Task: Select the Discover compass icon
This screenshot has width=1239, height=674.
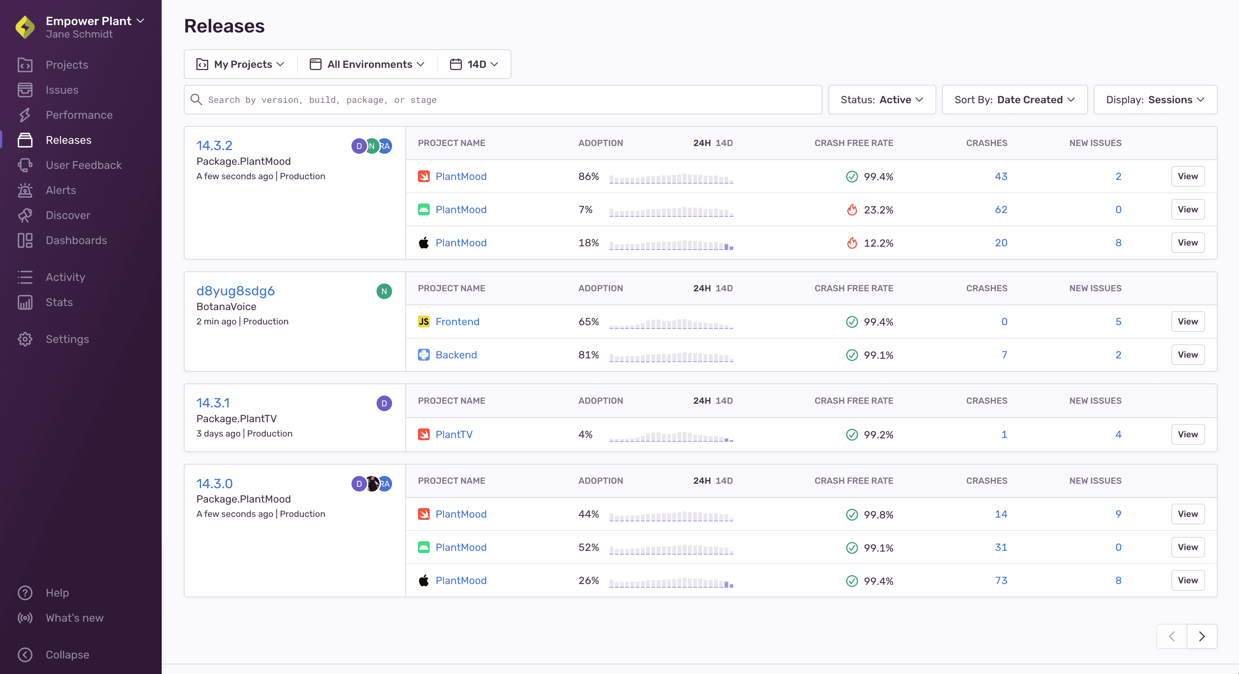Action: click(25, 215)
